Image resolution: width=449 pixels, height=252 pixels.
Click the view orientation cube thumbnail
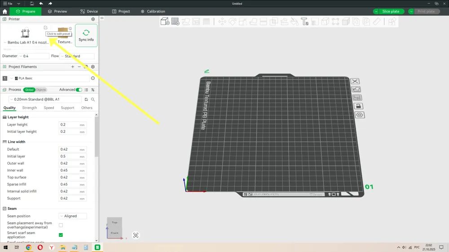114,227
